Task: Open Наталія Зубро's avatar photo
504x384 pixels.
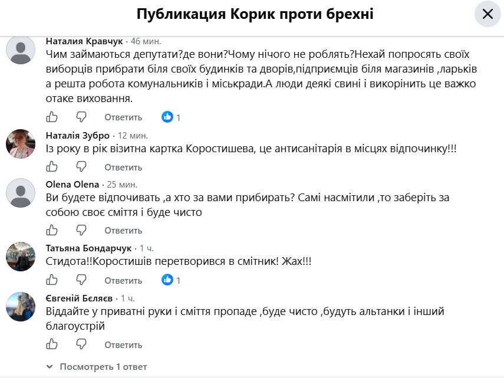Action: click(21, 144)
